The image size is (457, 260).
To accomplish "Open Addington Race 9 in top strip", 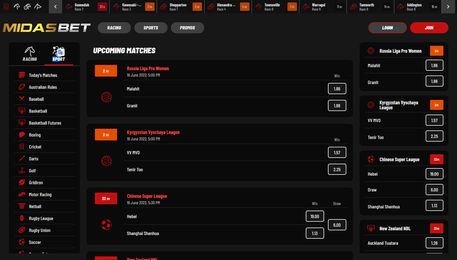I will (418, 7).
